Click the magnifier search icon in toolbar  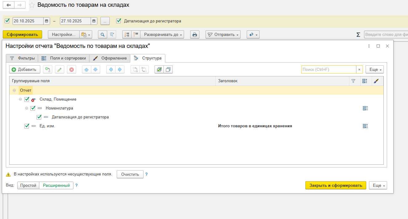(x=103, y=35)
